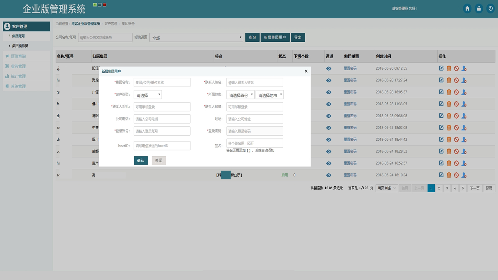Click the power logout icon
The height and width of the screenshot is (280, 498).
(491, 8)
